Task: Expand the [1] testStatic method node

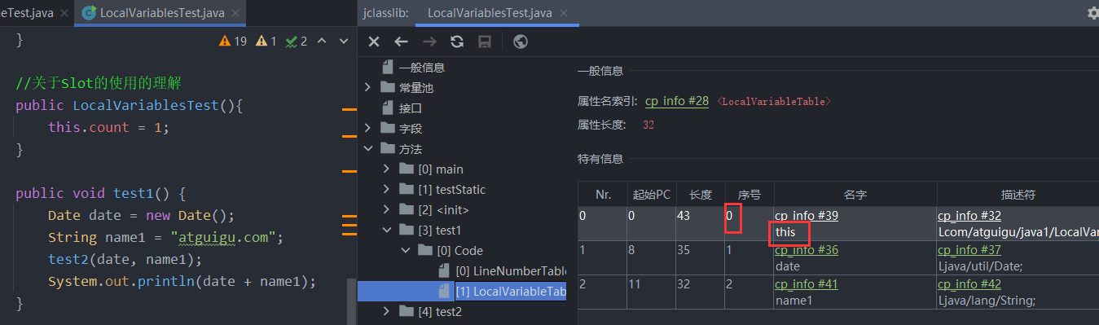Action: click(387, 189)
